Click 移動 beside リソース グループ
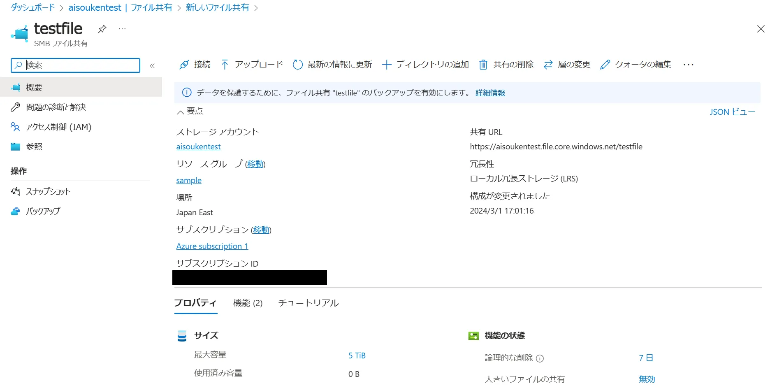The image size is (770, 388). (x=255, y=164)
